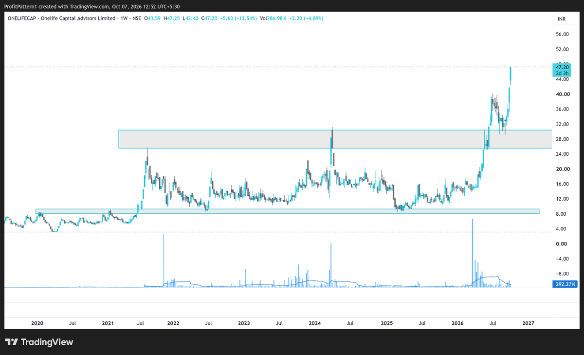Select the upper gray resistance zone rectangle
This screenshot has width=584, height=355.
pyautogui.click(x=335, y=139)
